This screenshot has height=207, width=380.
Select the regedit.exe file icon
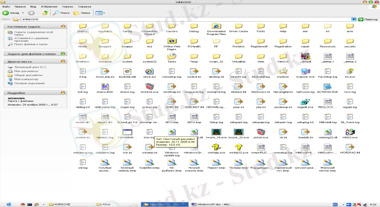[305, 102]
